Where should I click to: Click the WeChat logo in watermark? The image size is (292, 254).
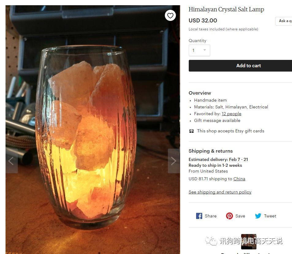click(211, 241)
